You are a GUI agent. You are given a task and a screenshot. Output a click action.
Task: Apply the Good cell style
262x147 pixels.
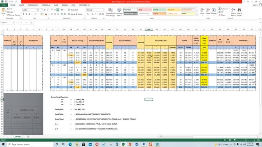click(159, 10)
